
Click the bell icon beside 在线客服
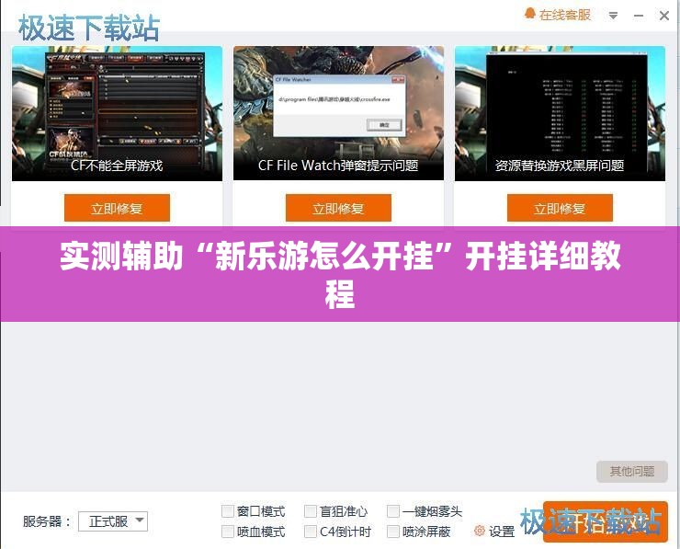click(x=529, y=14)
